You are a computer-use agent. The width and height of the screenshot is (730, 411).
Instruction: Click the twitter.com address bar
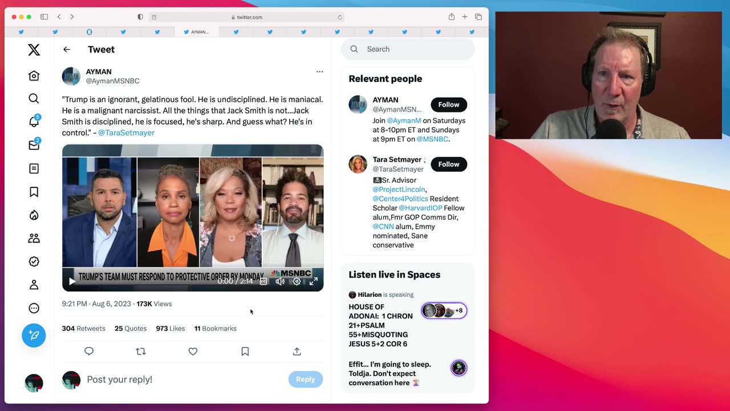[247, 17]
